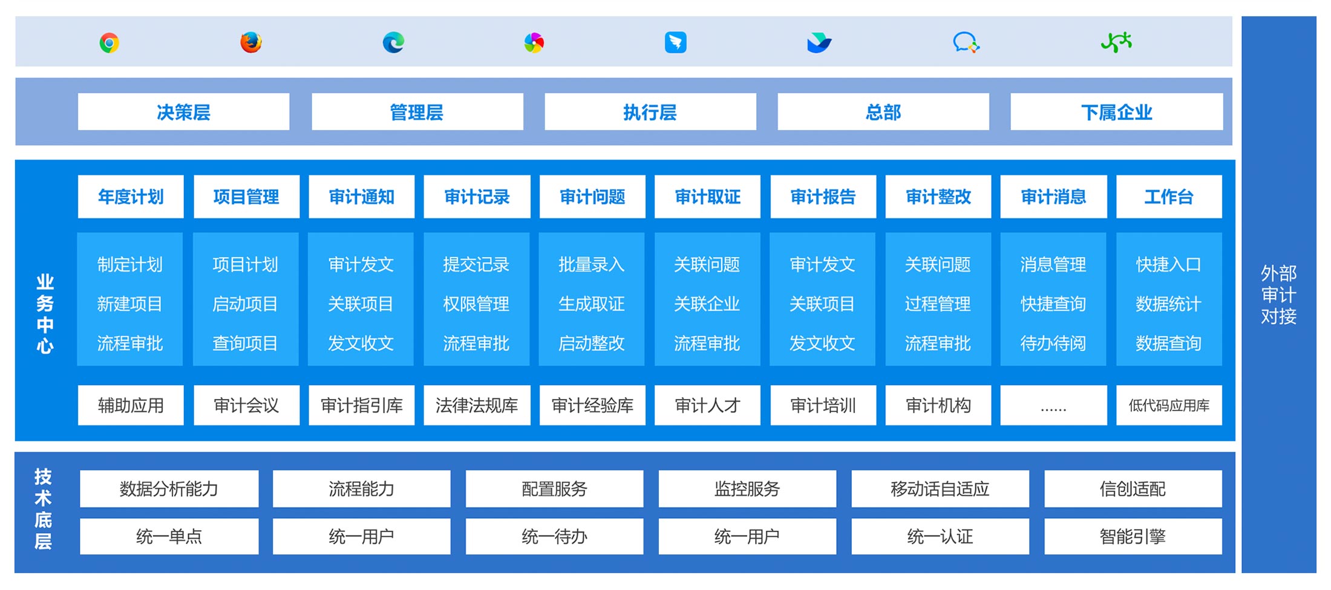
Task: Click the Google Chrome browser icon
Action: (110, 43)
